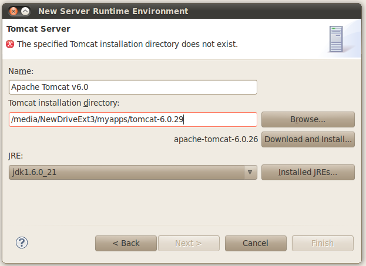This screenshot has width=366, height=266.
Task: Cancel the runtime environment wizard
Action: [x=255, y=243]
